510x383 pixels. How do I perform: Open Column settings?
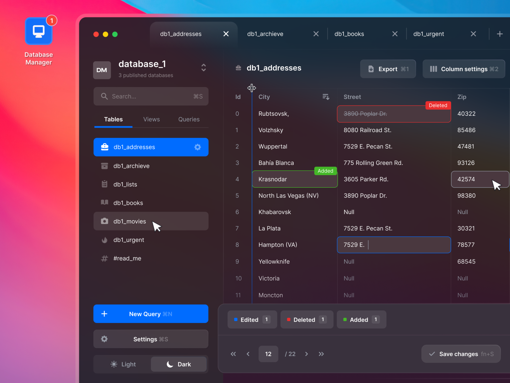click(464, 69)
